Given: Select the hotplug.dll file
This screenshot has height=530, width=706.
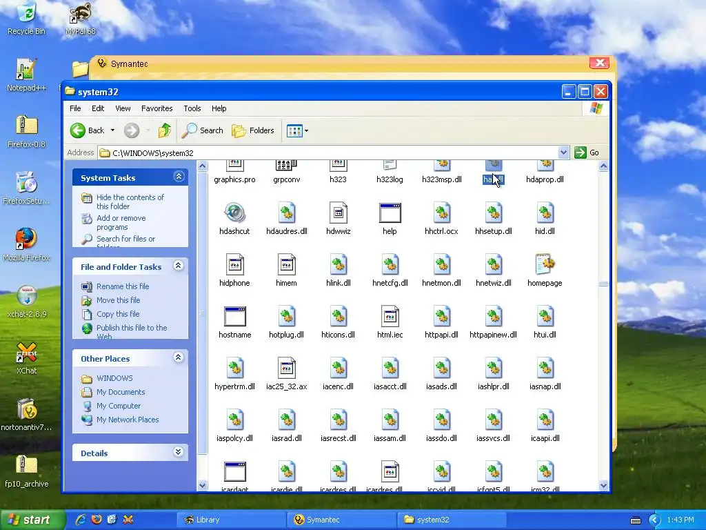Looking at the screenshot, I should [286, 323].
